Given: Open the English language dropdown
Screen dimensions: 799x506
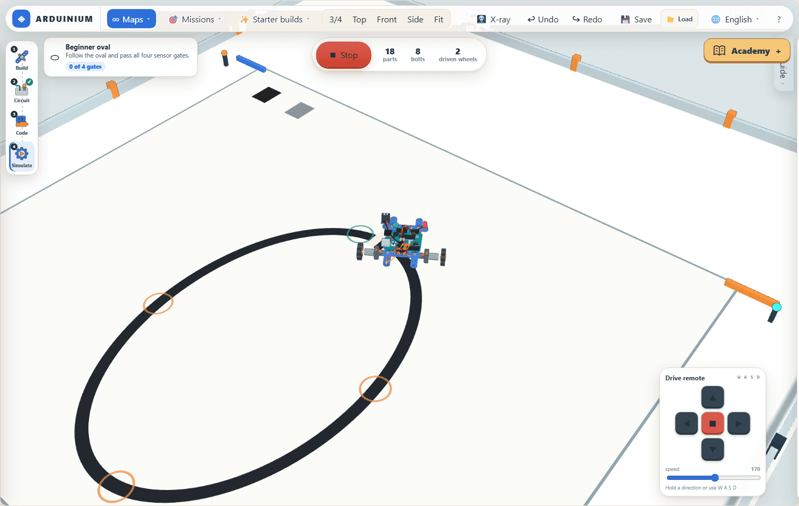Looking at the screenshot, I should tap(735, 19).
